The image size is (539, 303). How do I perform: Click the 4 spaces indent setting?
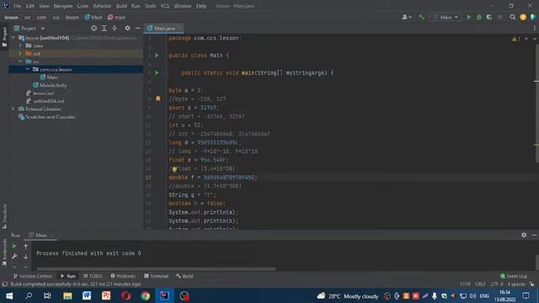tap(516, 284)
